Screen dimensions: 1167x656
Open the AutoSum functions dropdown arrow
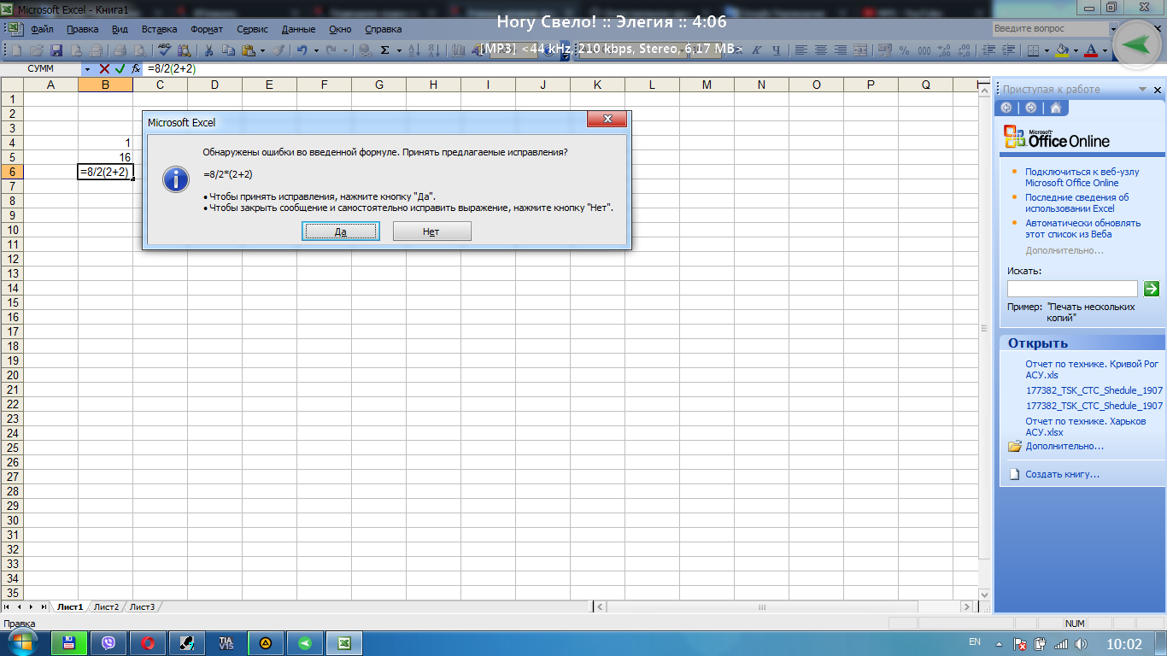coord(399,50)
